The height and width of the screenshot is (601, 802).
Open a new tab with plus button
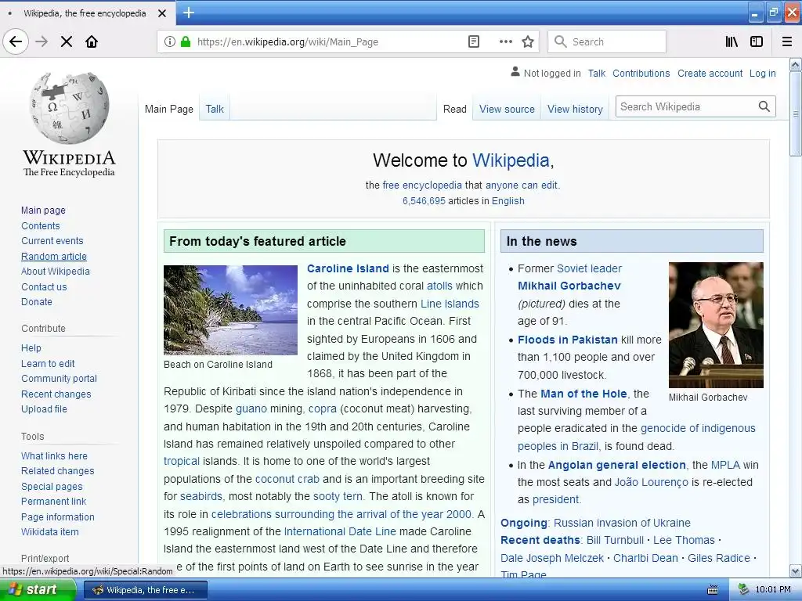[189, 13]
